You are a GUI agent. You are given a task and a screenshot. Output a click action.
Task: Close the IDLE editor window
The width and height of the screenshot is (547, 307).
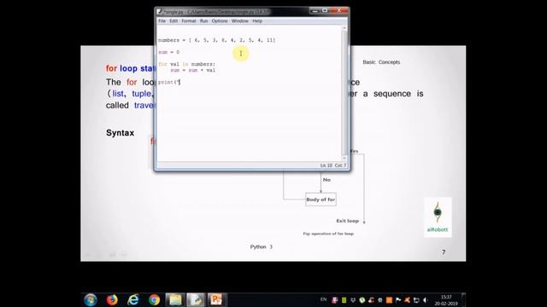pyautogui.click(x=338, y=11)
